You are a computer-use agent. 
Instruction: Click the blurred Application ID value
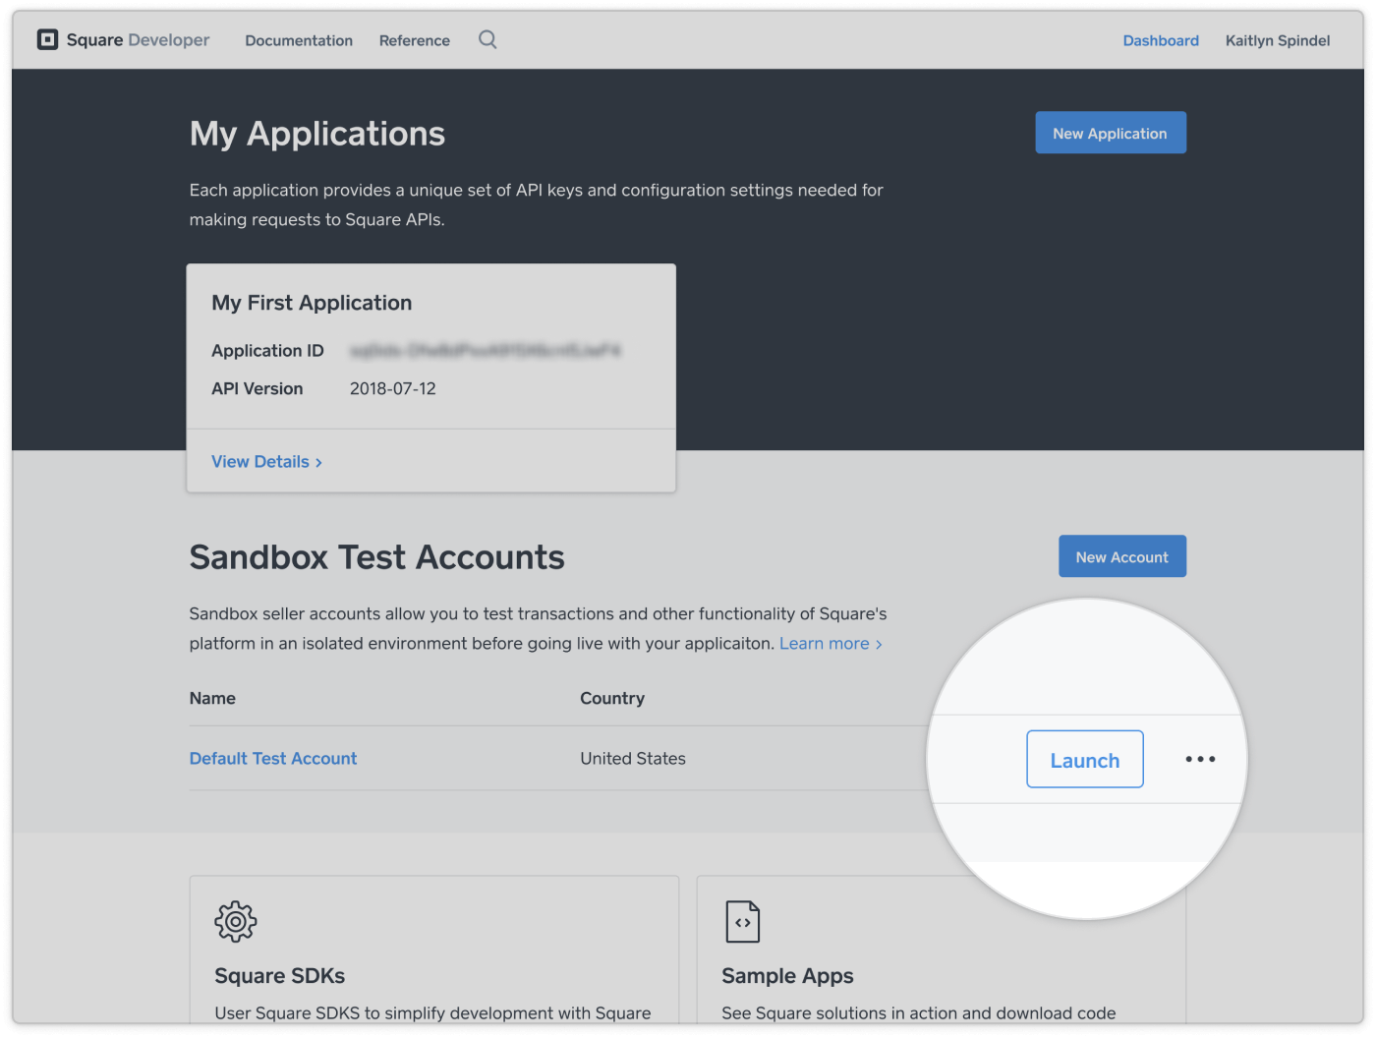(486, 350)
